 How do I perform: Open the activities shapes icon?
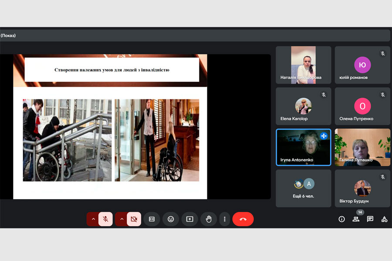pos(384,219)
